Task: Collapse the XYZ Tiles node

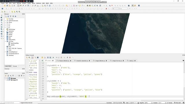Action: [5, 42]
